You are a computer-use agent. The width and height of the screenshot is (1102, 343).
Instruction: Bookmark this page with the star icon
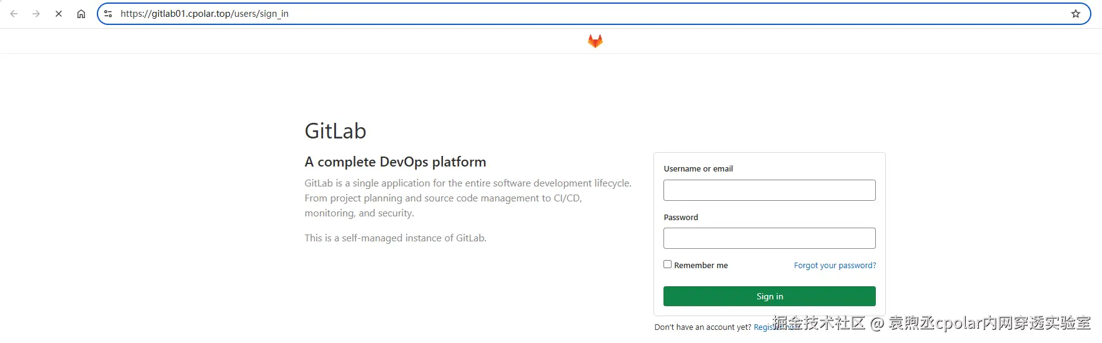tap(1076, 14)
